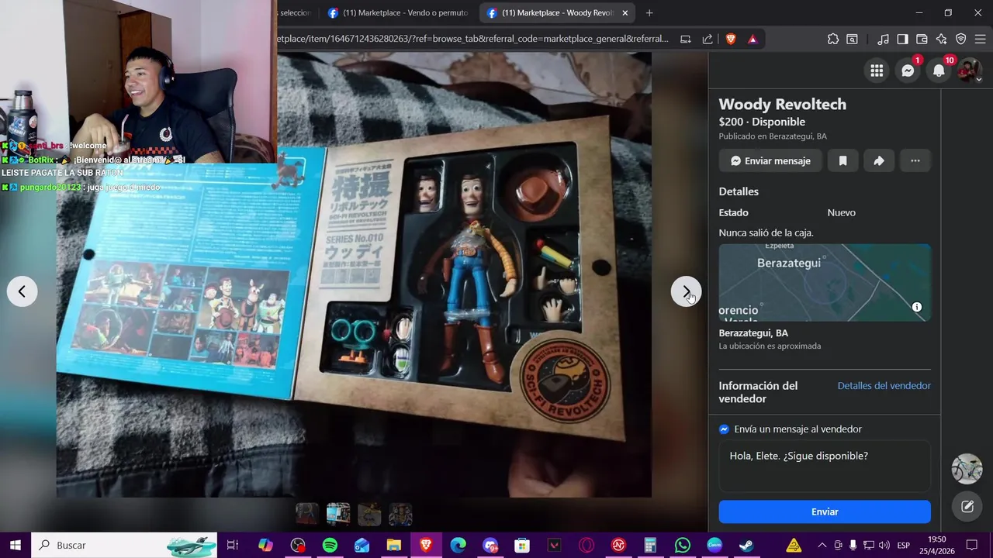Open Brave VPN shield icon

tap(960, 39)
